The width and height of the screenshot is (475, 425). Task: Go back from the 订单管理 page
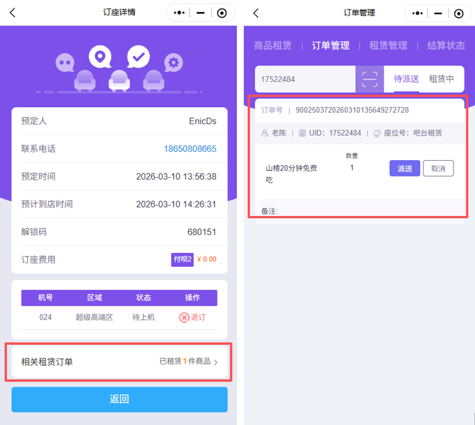pyautogui.click(x=256, y=13)
